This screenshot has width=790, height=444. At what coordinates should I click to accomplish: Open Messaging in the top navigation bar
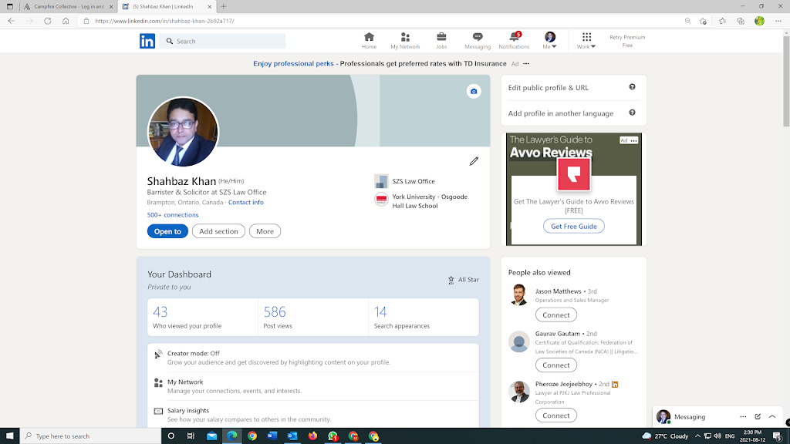[478, 41]
